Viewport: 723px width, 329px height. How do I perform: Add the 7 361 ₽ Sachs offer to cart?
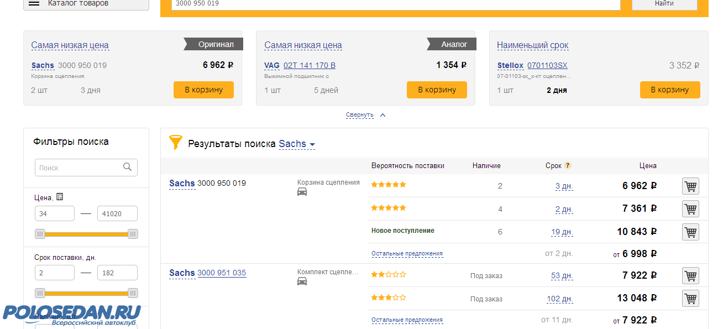(690, 208)
